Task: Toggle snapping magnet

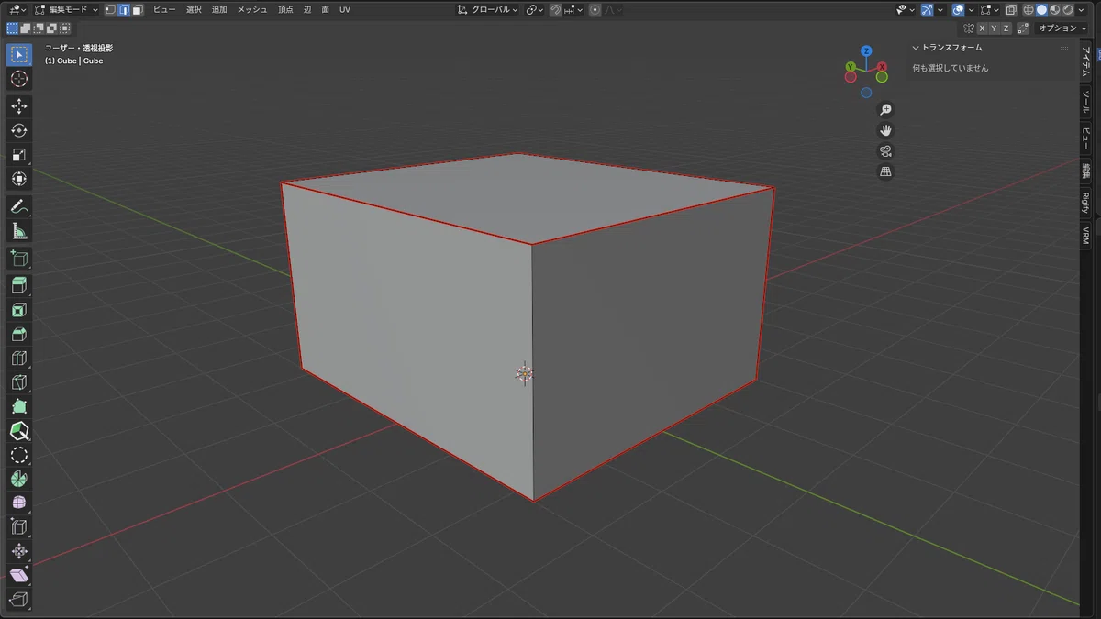Action: 556,9
